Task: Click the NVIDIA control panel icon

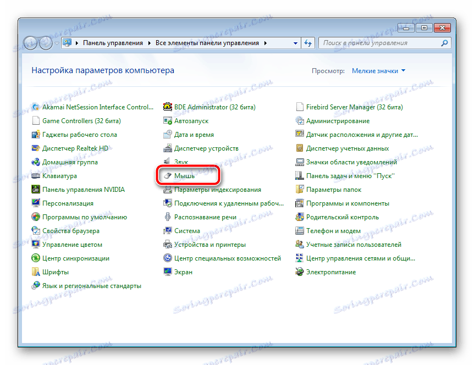Action: tap(36, 190)
